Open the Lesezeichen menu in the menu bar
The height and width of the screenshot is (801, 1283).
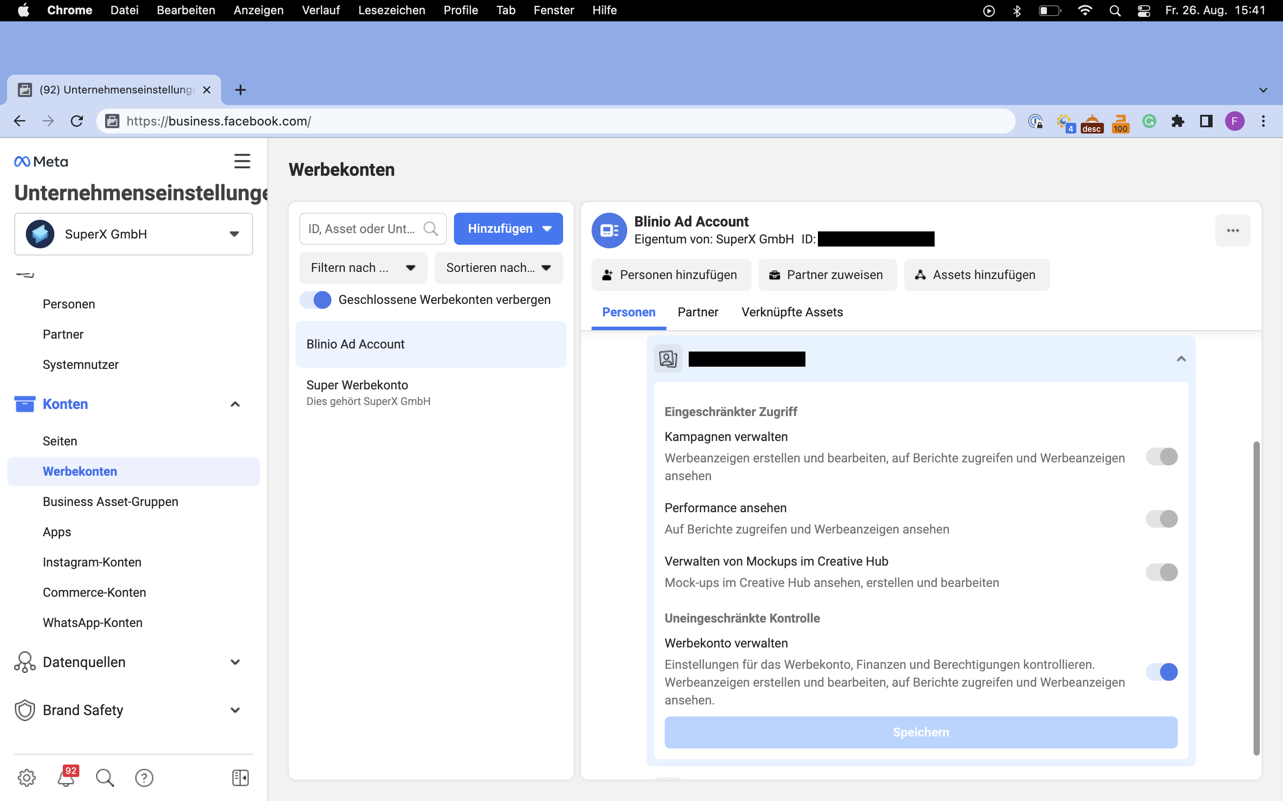tap(391, 10)
